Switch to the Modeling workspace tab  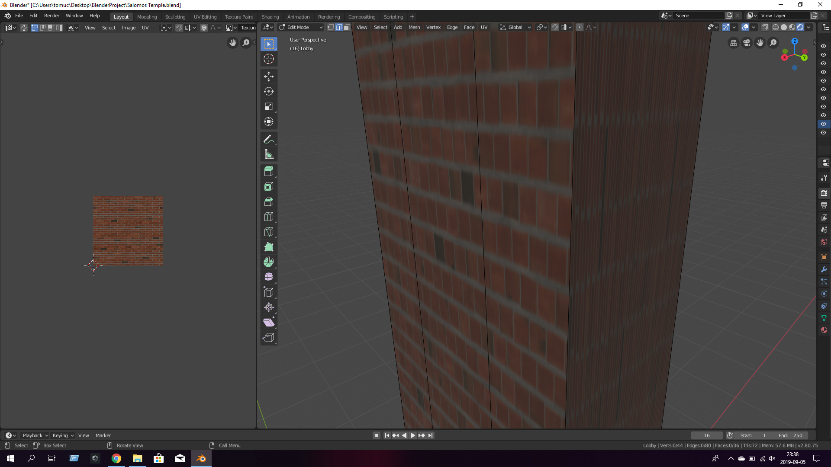point(147,17)
